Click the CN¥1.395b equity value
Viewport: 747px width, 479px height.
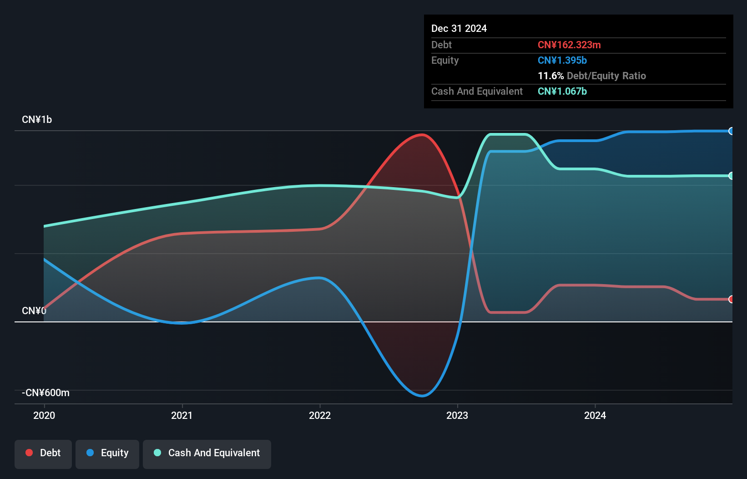[562, 60]
